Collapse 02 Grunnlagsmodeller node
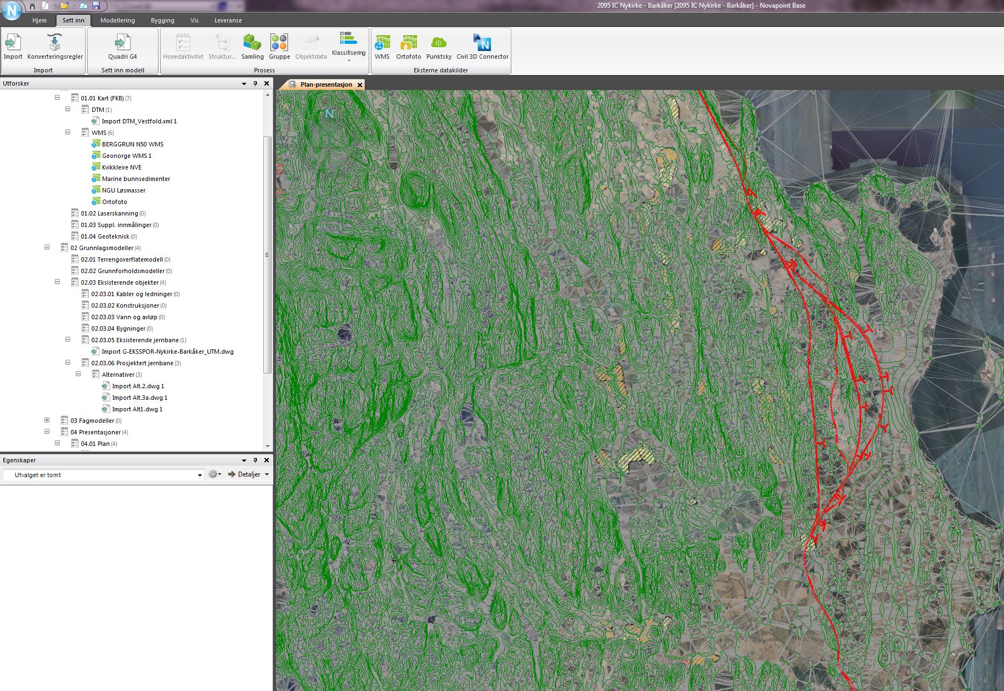Image resolution: width=1004 pixels, height=691 pixels. pos(47,247)
